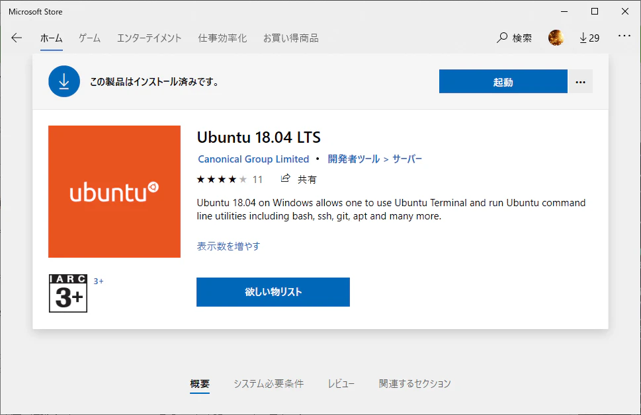Click the Ubuntu orange logo image
Screen dimensions: 641x415
pyautogui.click(x=114, y=192)
